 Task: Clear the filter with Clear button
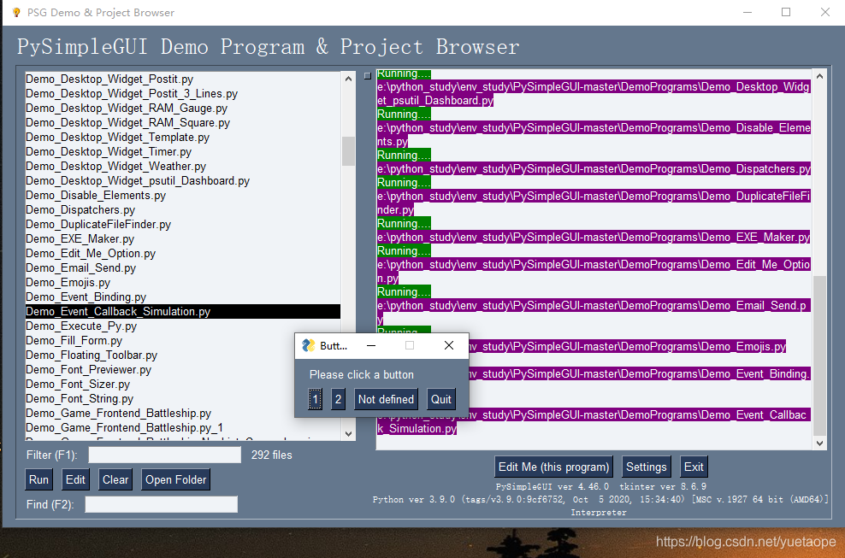115,479
